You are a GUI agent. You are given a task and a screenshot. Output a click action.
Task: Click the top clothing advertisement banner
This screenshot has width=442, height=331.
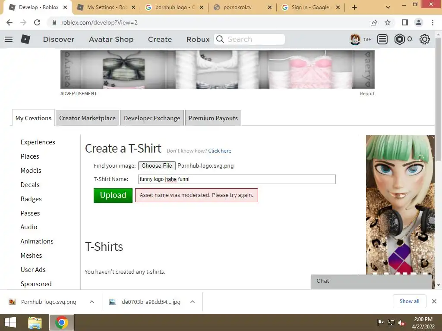tap(218, 69)
